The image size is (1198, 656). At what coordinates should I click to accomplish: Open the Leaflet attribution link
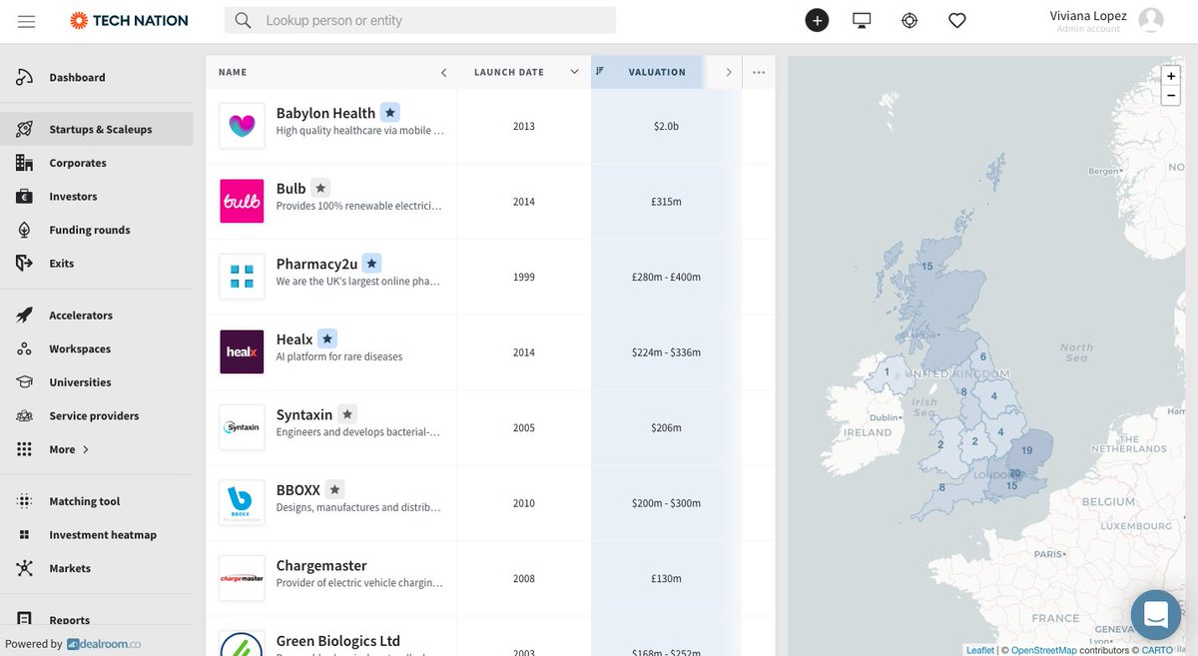point(980,650)
